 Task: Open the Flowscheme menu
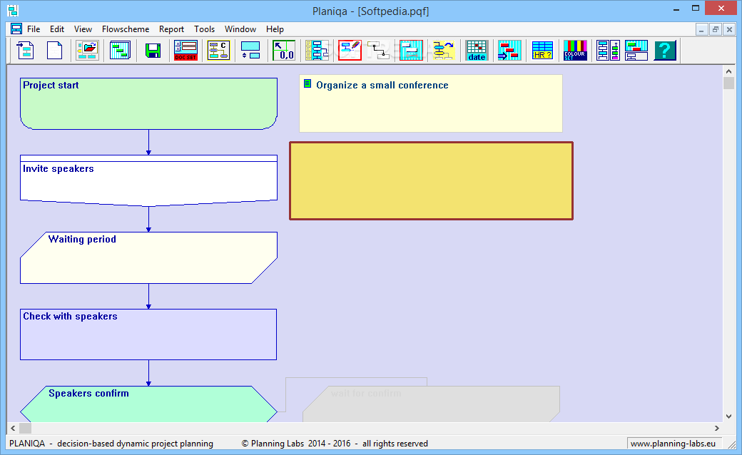pos(126,29)
